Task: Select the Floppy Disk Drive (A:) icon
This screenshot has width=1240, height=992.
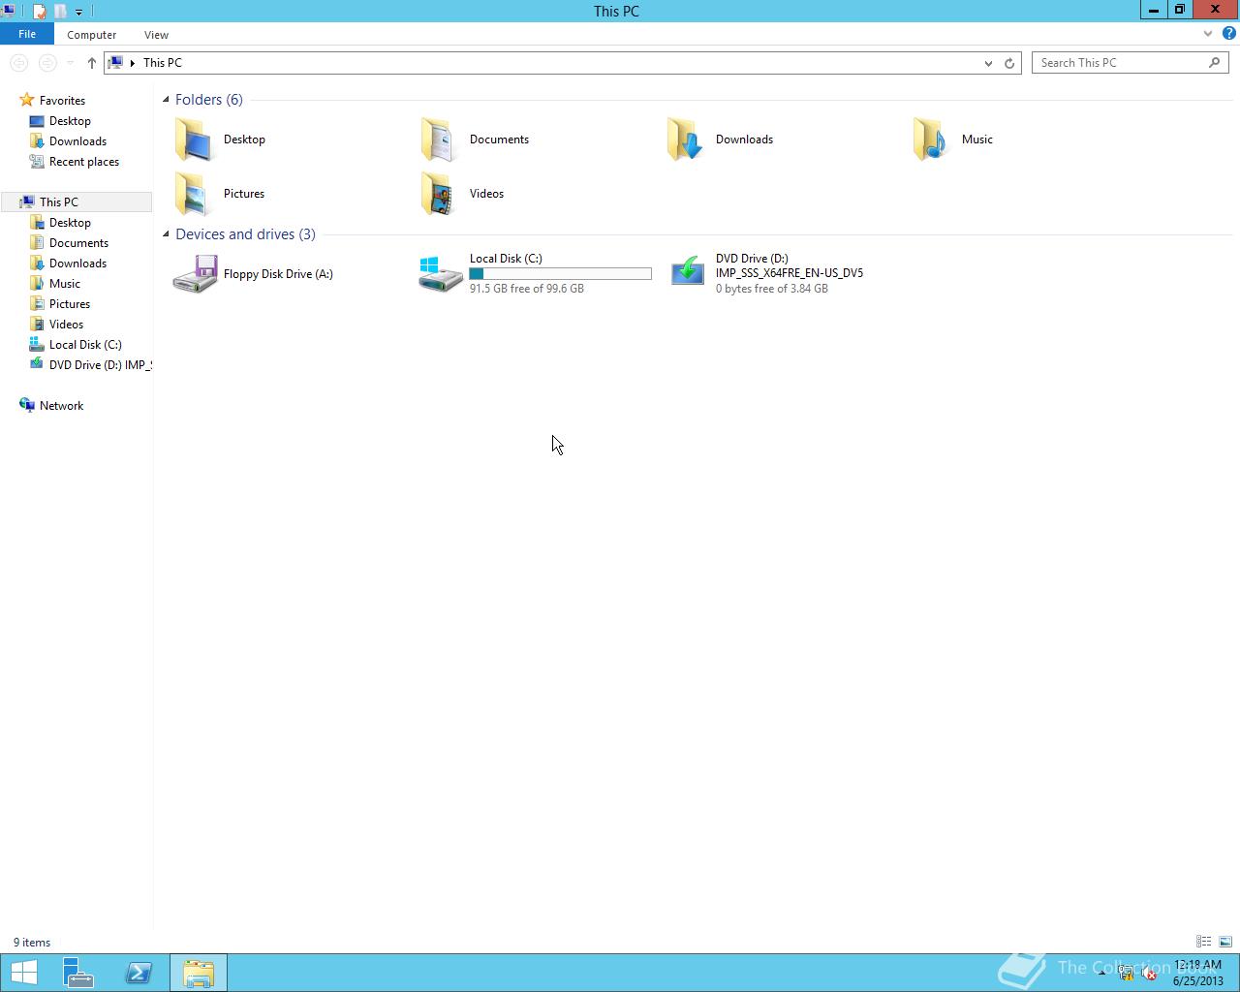Action: (195, 274)
